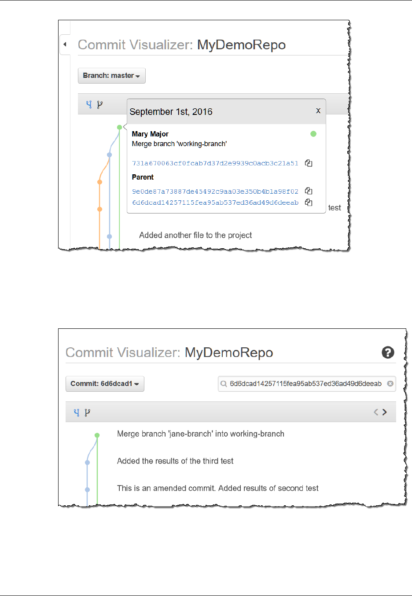
Task: Select 'This is an amended commit' row
Action: (x=218, y=488)
